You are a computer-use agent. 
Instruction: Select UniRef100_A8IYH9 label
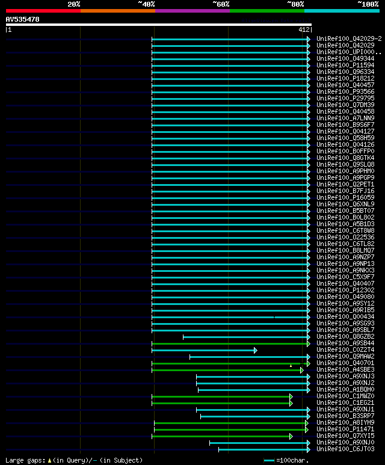[345, 423]
